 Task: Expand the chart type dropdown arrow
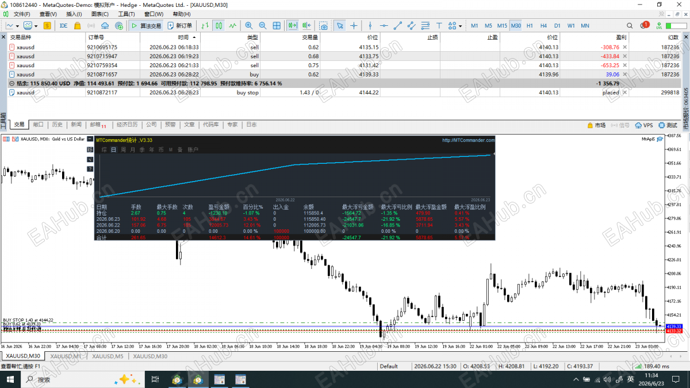(17, 25)
